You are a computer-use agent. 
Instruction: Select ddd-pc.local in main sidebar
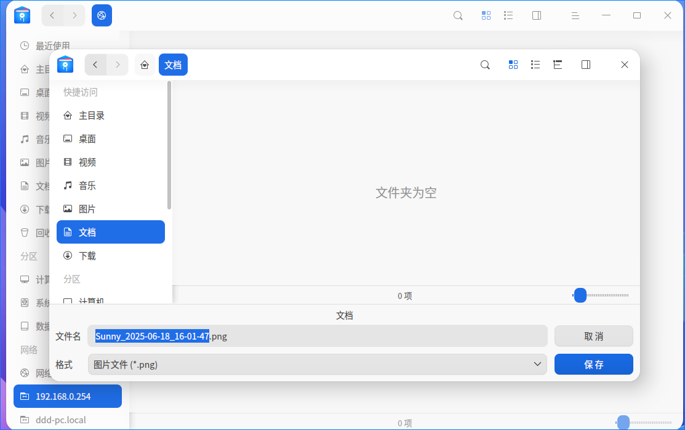pyautogui.click(x=68, y=420)
